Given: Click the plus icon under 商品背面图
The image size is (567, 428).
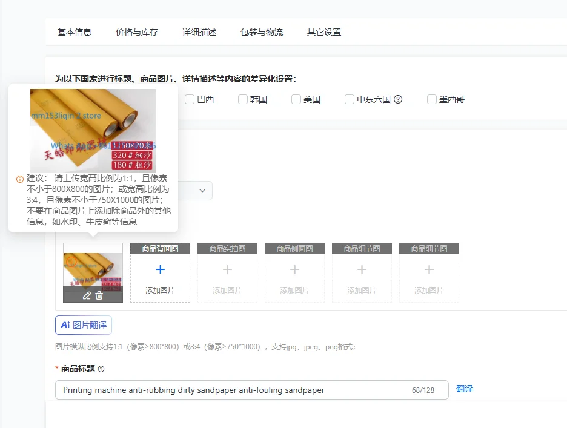Looking at the screenshot, I should (x=160, y=269).
